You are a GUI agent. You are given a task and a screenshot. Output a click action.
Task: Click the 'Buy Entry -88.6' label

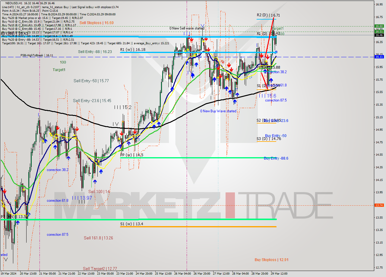coord(276,158)
